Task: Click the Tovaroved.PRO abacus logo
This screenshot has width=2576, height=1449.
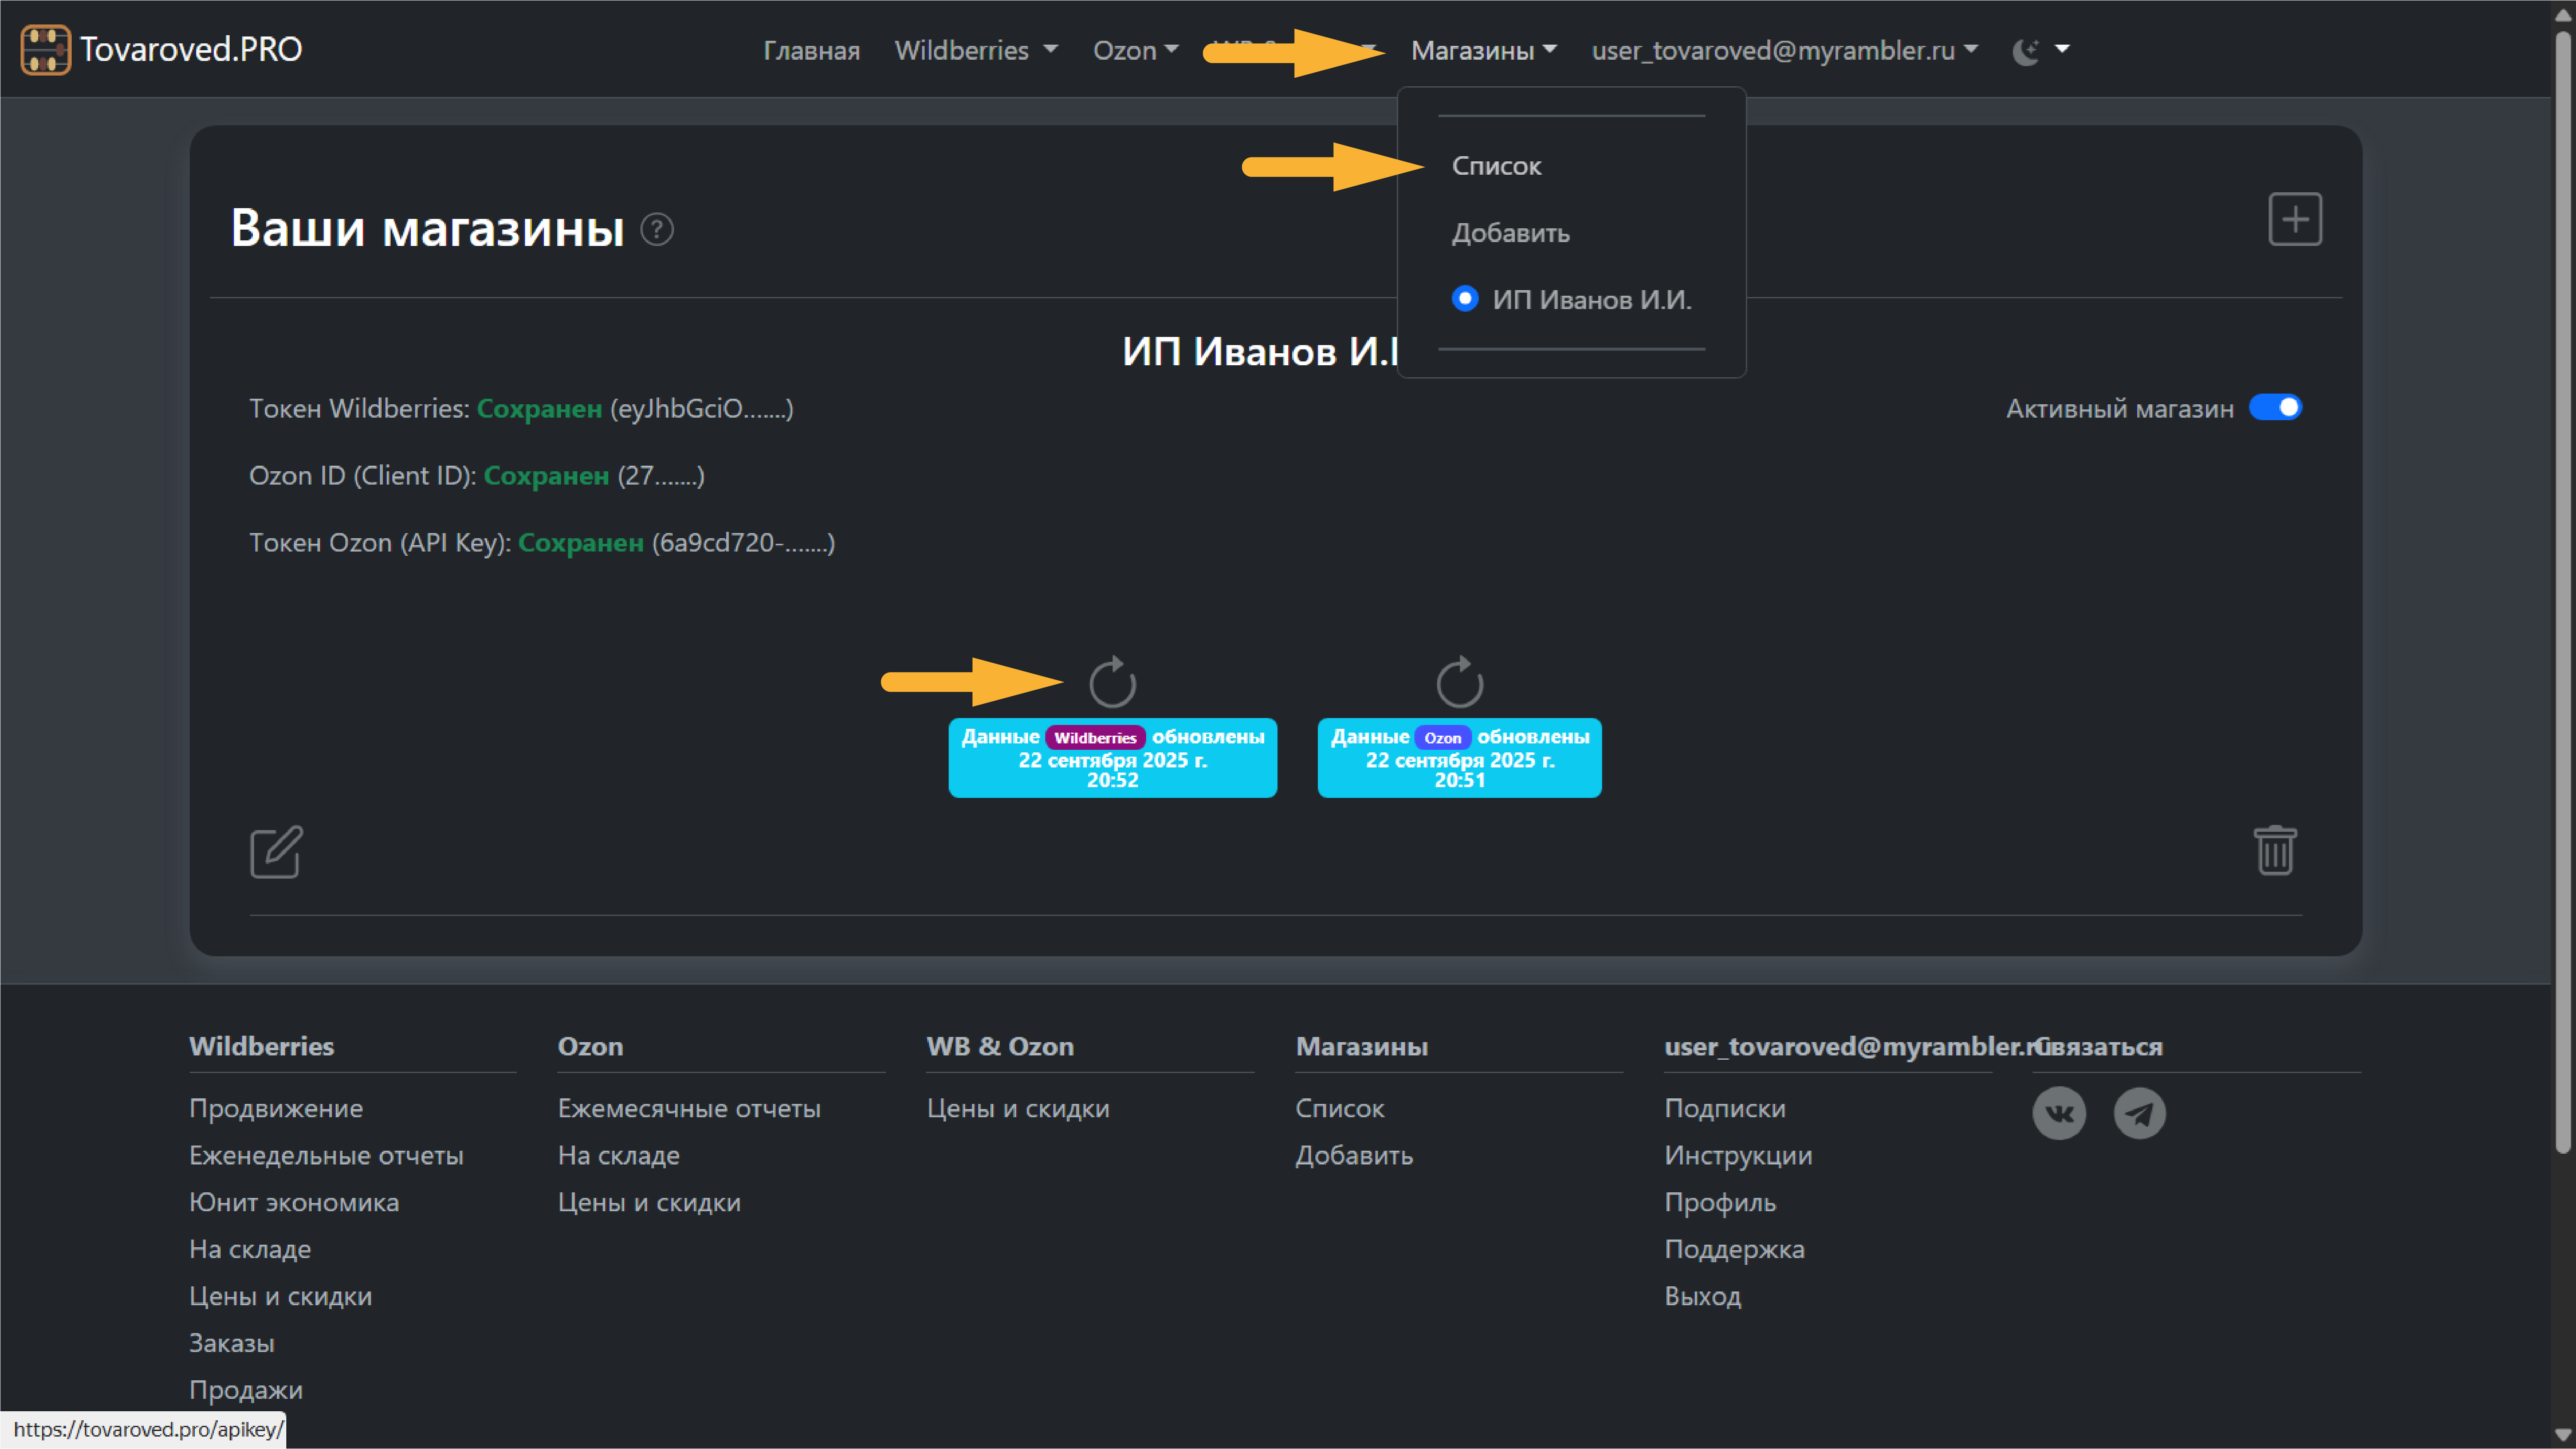Action: (45, 49)
